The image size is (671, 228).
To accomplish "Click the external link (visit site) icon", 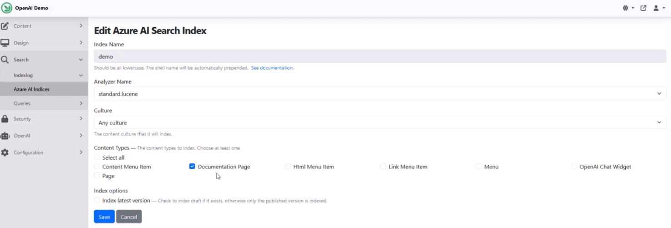I will pos(643,8).
